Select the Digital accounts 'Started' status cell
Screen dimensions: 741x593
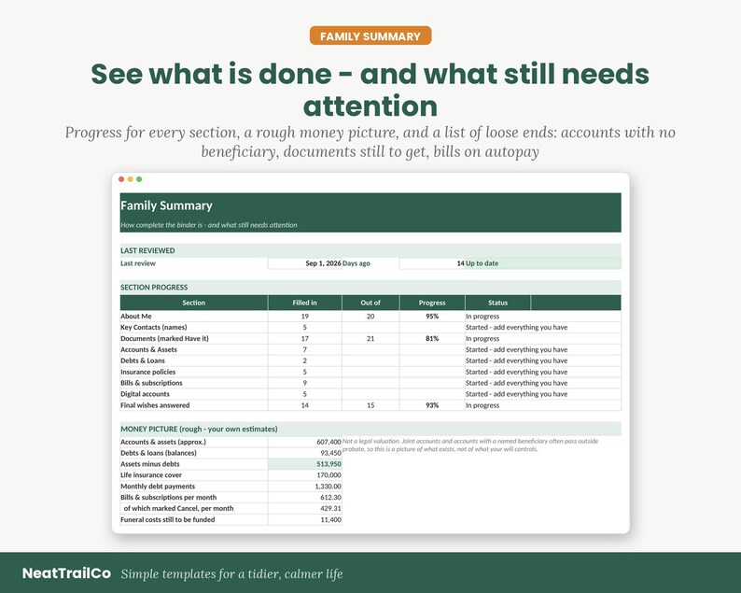click(543, 394)
